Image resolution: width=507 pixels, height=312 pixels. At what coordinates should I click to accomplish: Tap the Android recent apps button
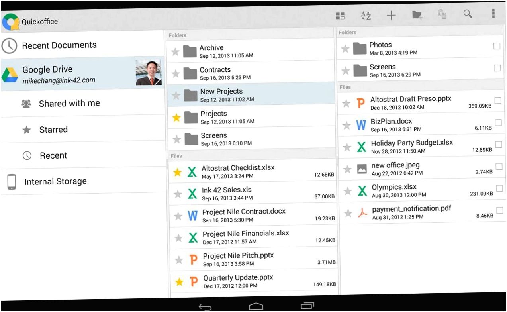coord(307,306)
